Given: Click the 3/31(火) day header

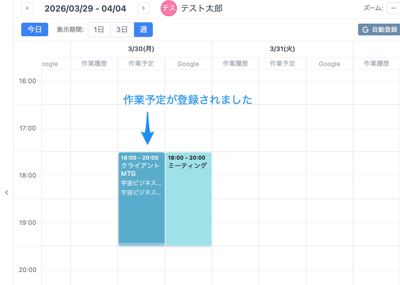Looking at the screenshot, I should coord(282,49).
